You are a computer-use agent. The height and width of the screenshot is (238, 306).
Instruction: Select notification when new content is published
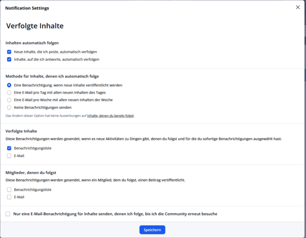click(x=9, y=85)
